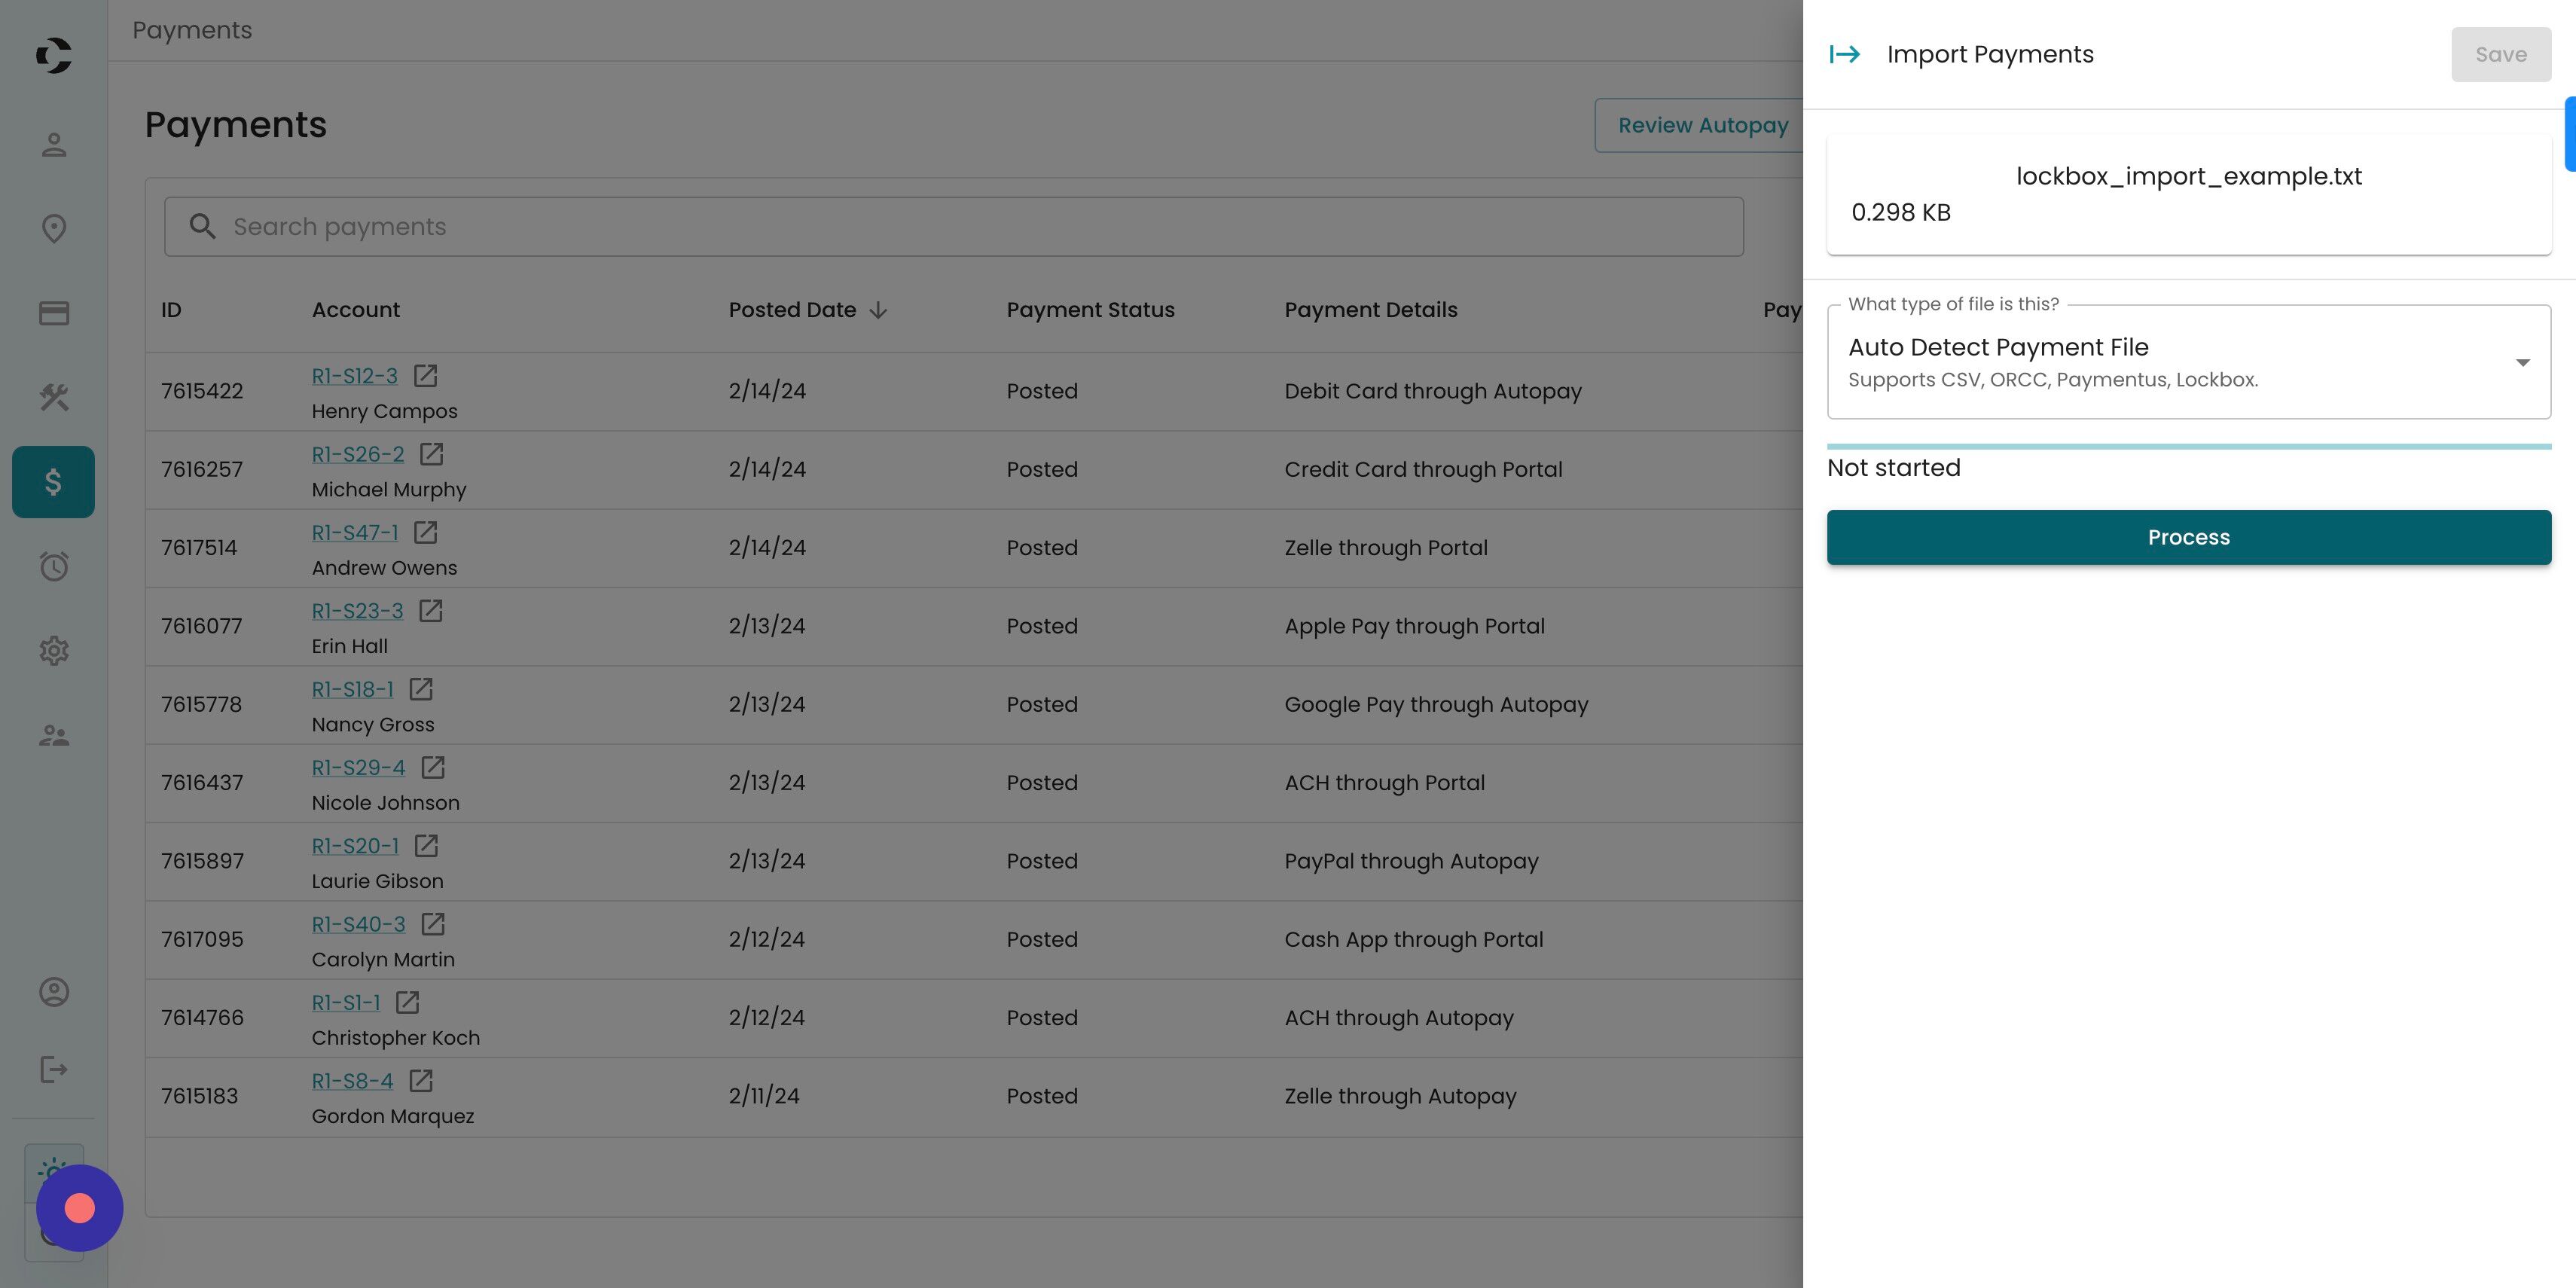The width and height of the screenshot is (2576, 1288).
Task: Click the logout icon in sidebar
Action: (54, 1070)
